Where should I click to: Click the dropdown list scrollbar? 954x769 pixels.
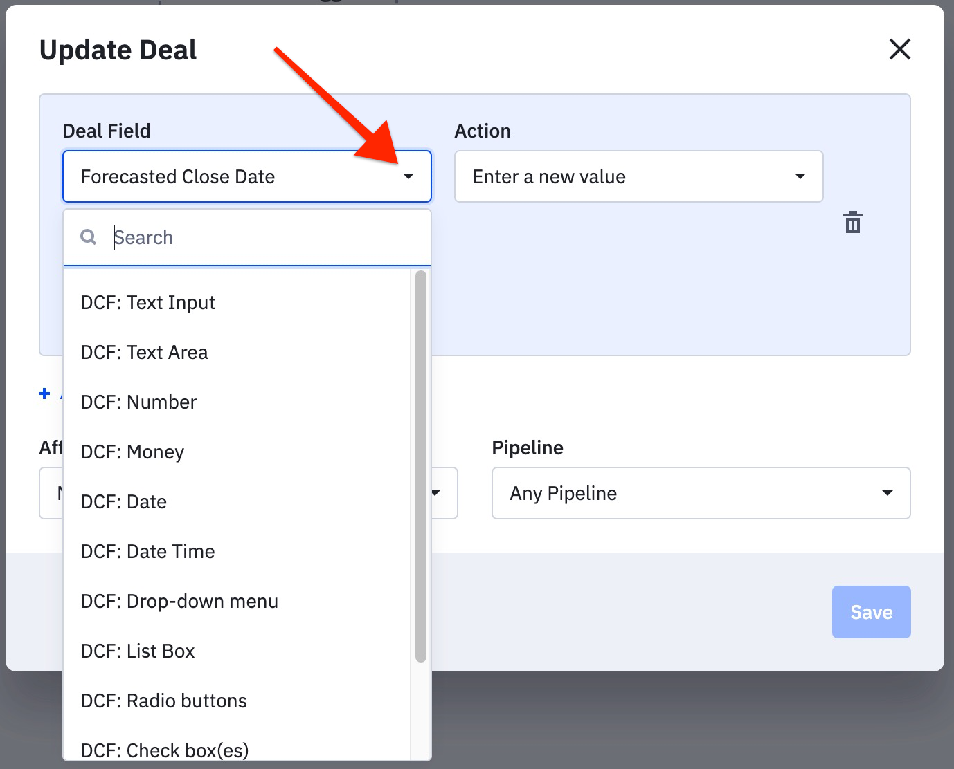pyautogui.click(x=420, y=466)
